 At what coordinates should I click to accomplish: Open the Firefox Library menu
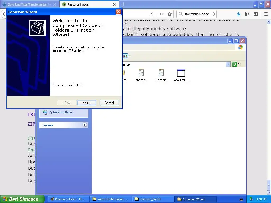coord(247,14)
